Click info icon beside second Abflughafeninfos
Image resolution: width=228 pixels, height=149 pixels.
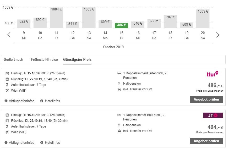6,143
